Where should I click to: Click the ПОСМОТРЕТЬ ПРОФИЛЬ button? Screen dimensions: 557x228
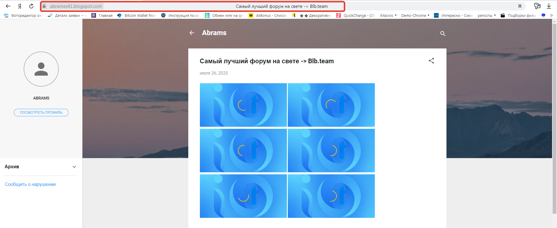click(x=41, y=113)
